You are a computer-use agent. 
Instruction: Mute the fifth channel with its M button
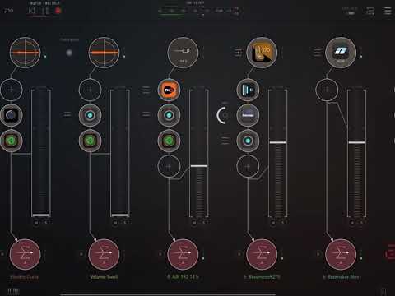click(352, 223)
